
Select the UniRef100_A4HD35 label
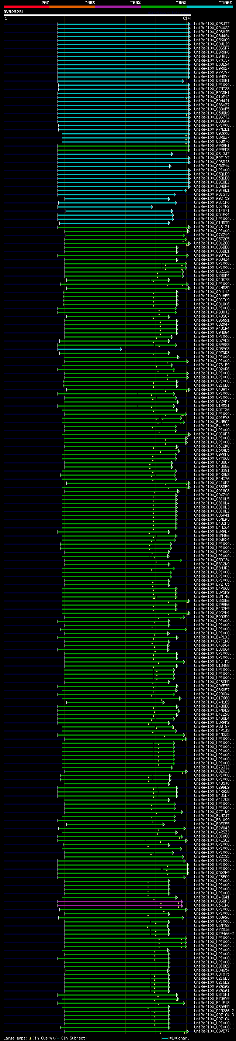[x=212, y=288]
